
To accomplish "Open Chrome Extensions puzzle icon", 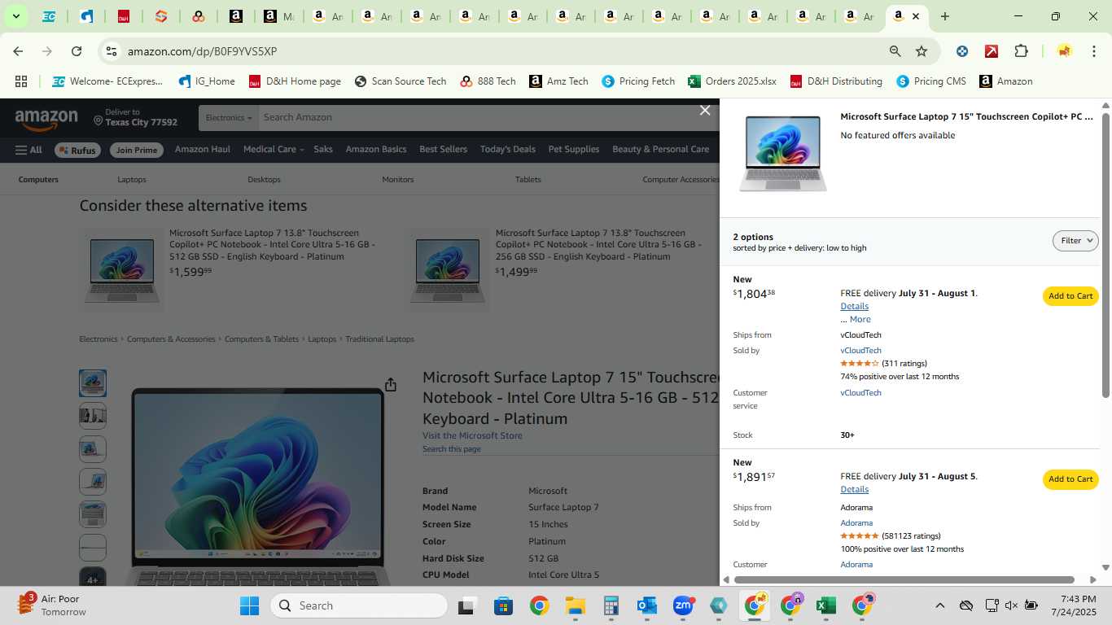I will coord(1021,51).
